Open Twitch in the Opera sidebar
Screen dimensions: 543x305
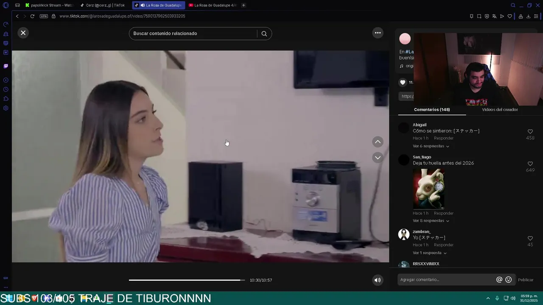(x=6, y=66)
